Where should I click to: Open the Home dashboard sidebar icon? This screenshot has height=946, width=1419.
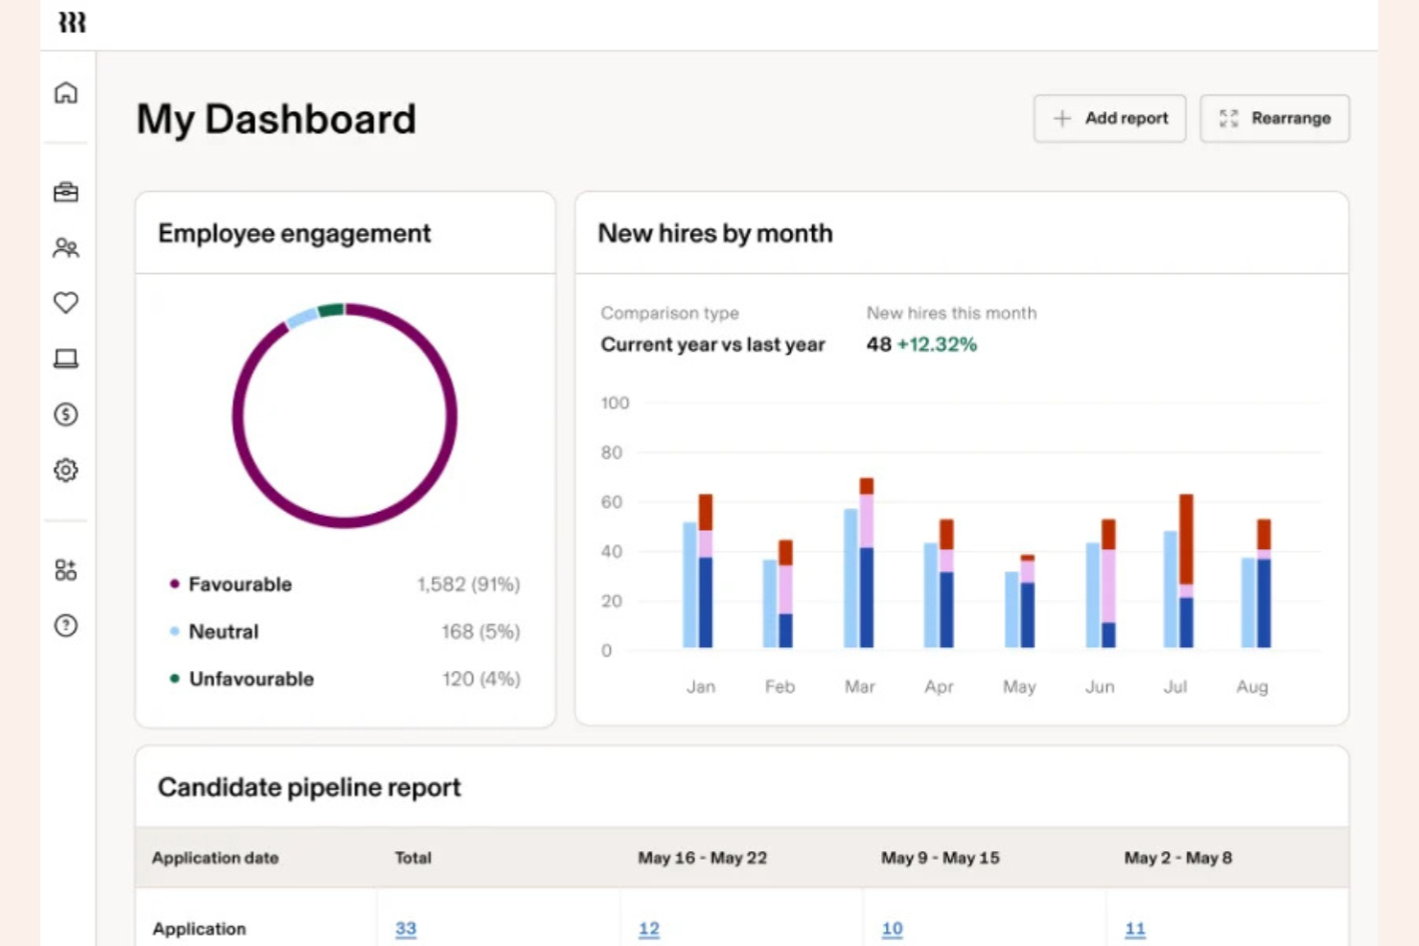[65, 92]
